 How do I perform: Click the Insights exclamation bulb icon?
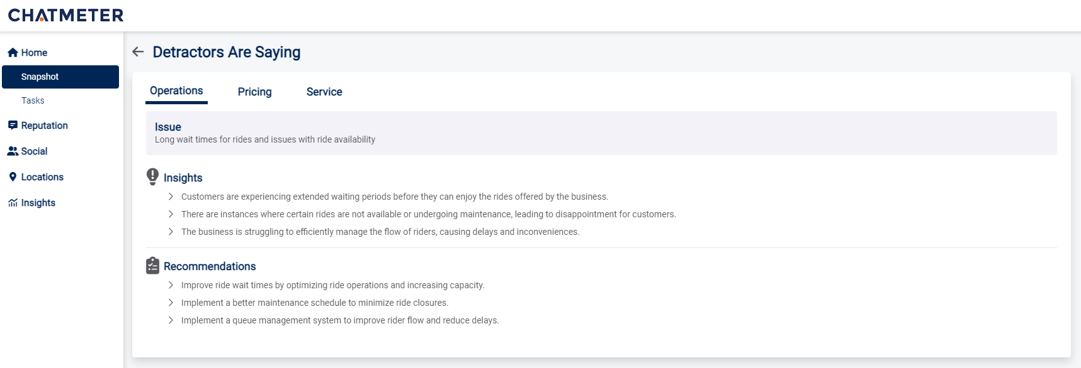pyautogui.click(x=152, y=176)
